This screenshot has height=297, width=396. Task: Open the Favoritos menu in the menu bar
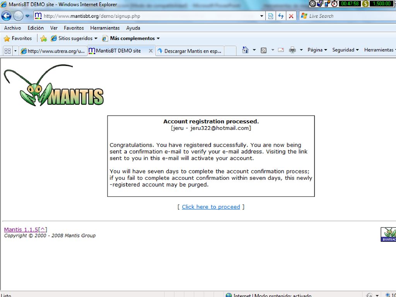coord(74,28)
